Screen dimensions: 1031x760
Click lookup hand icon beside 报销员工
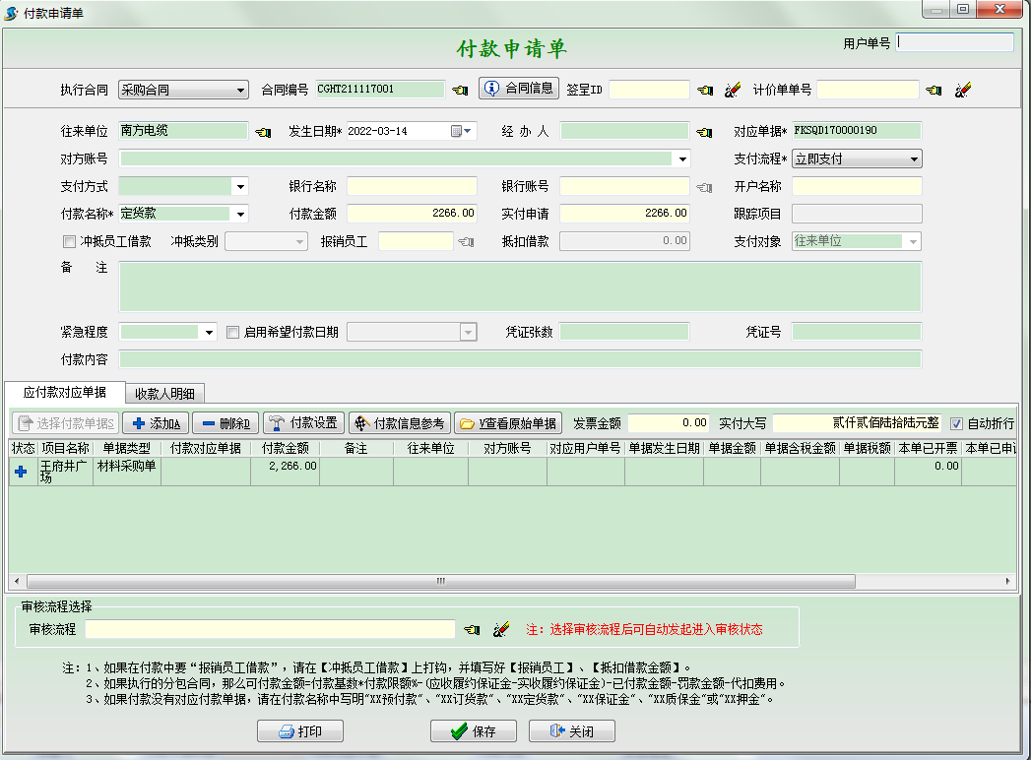(x=466, y=242)
